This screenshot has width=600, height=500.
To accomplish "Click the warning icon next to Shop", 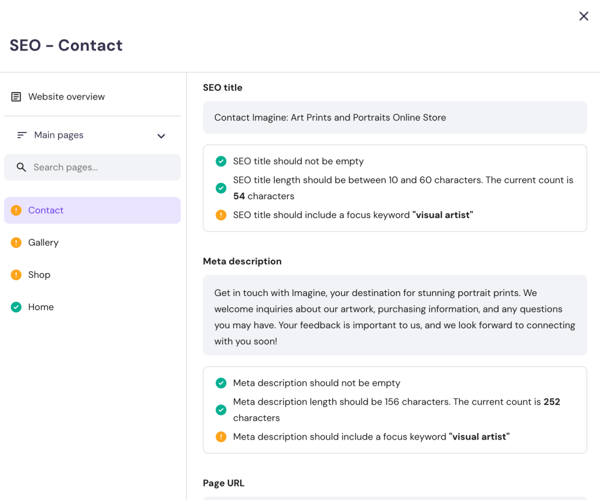I will tap(16, 274).
